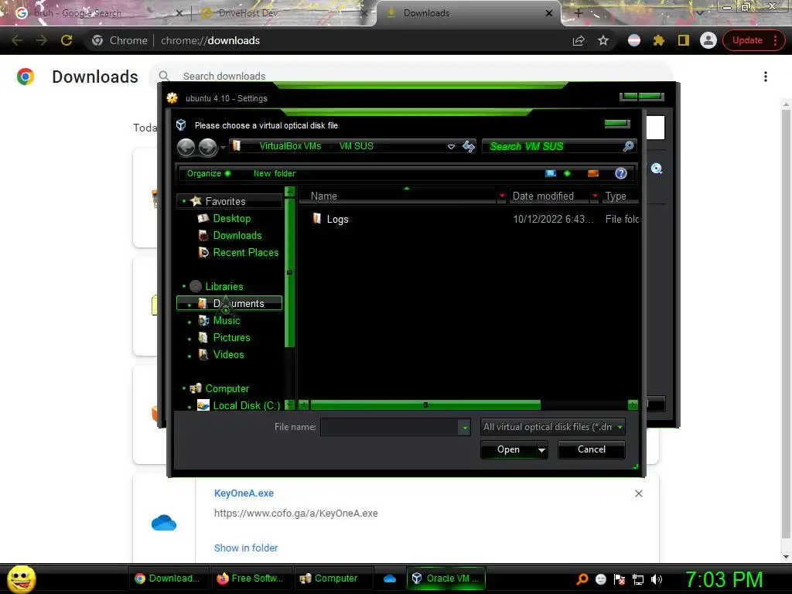
Task: Click the smiley Start button
Action: (21, 579)
